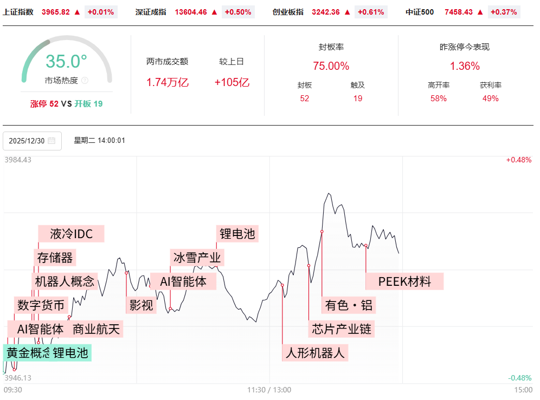Select the green 黄金概念 tag
The width and height of the screenshot is (540, 400).
click(x=27, y=353)
